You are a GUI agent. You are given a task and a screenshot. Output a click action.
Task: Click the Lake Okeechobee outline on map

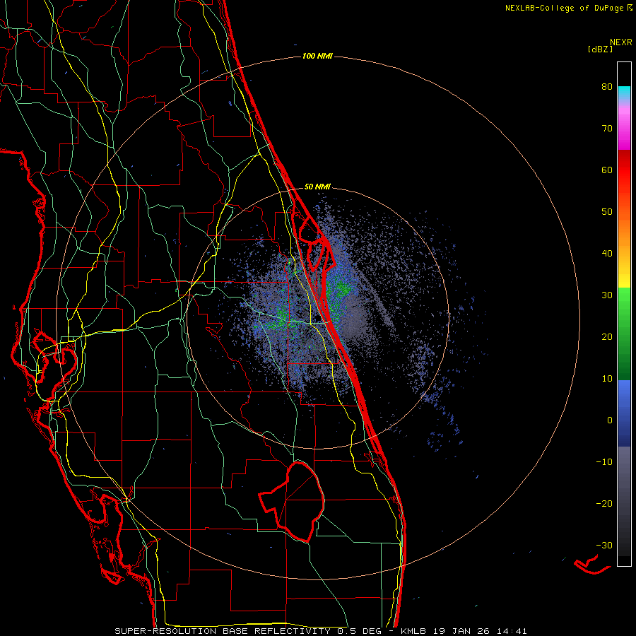pyautogui.click(x=292, y=501)
